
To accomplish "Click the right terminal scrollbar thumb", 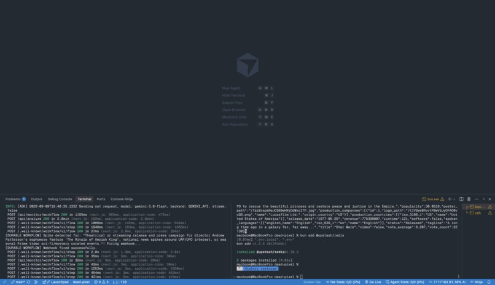I will (459, 276).
